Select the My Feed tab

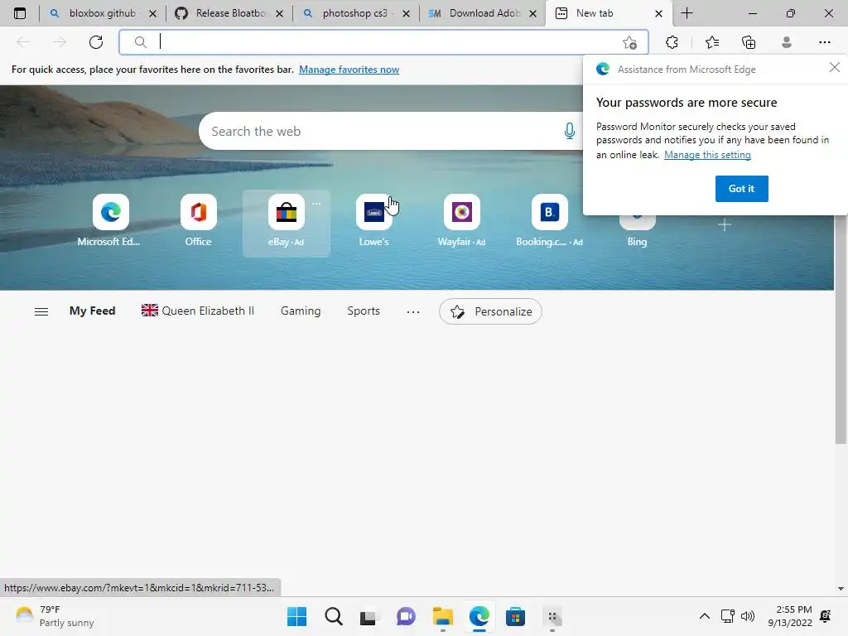click(x=93, y=311)
